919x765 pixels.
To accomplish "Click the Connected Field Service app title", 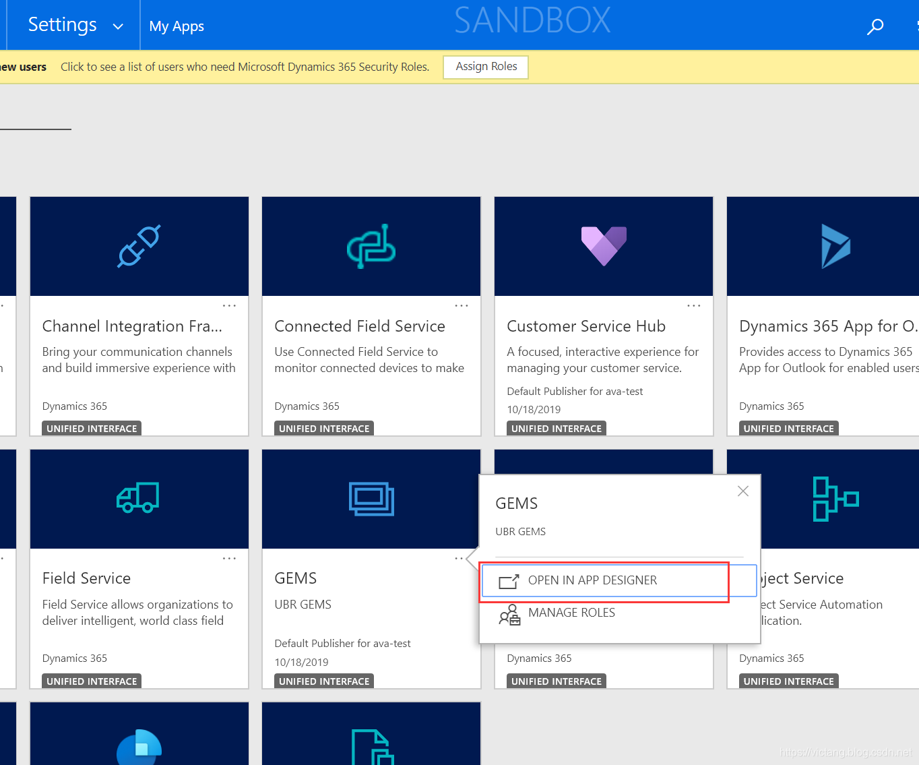I will pos(360,326).
